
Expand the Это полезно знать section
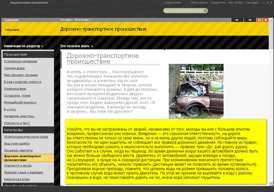pos(76,46)
